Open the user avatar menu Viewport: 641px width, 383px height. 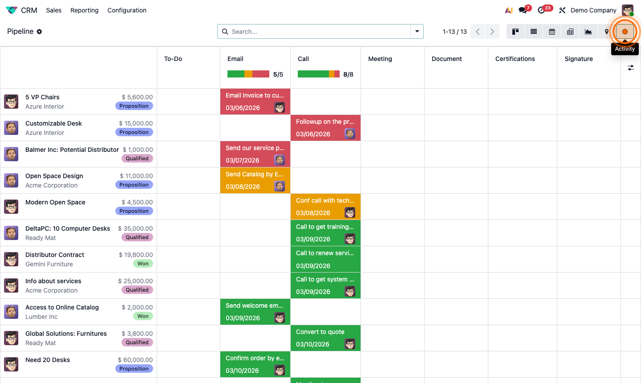click(x=627, y=10)
